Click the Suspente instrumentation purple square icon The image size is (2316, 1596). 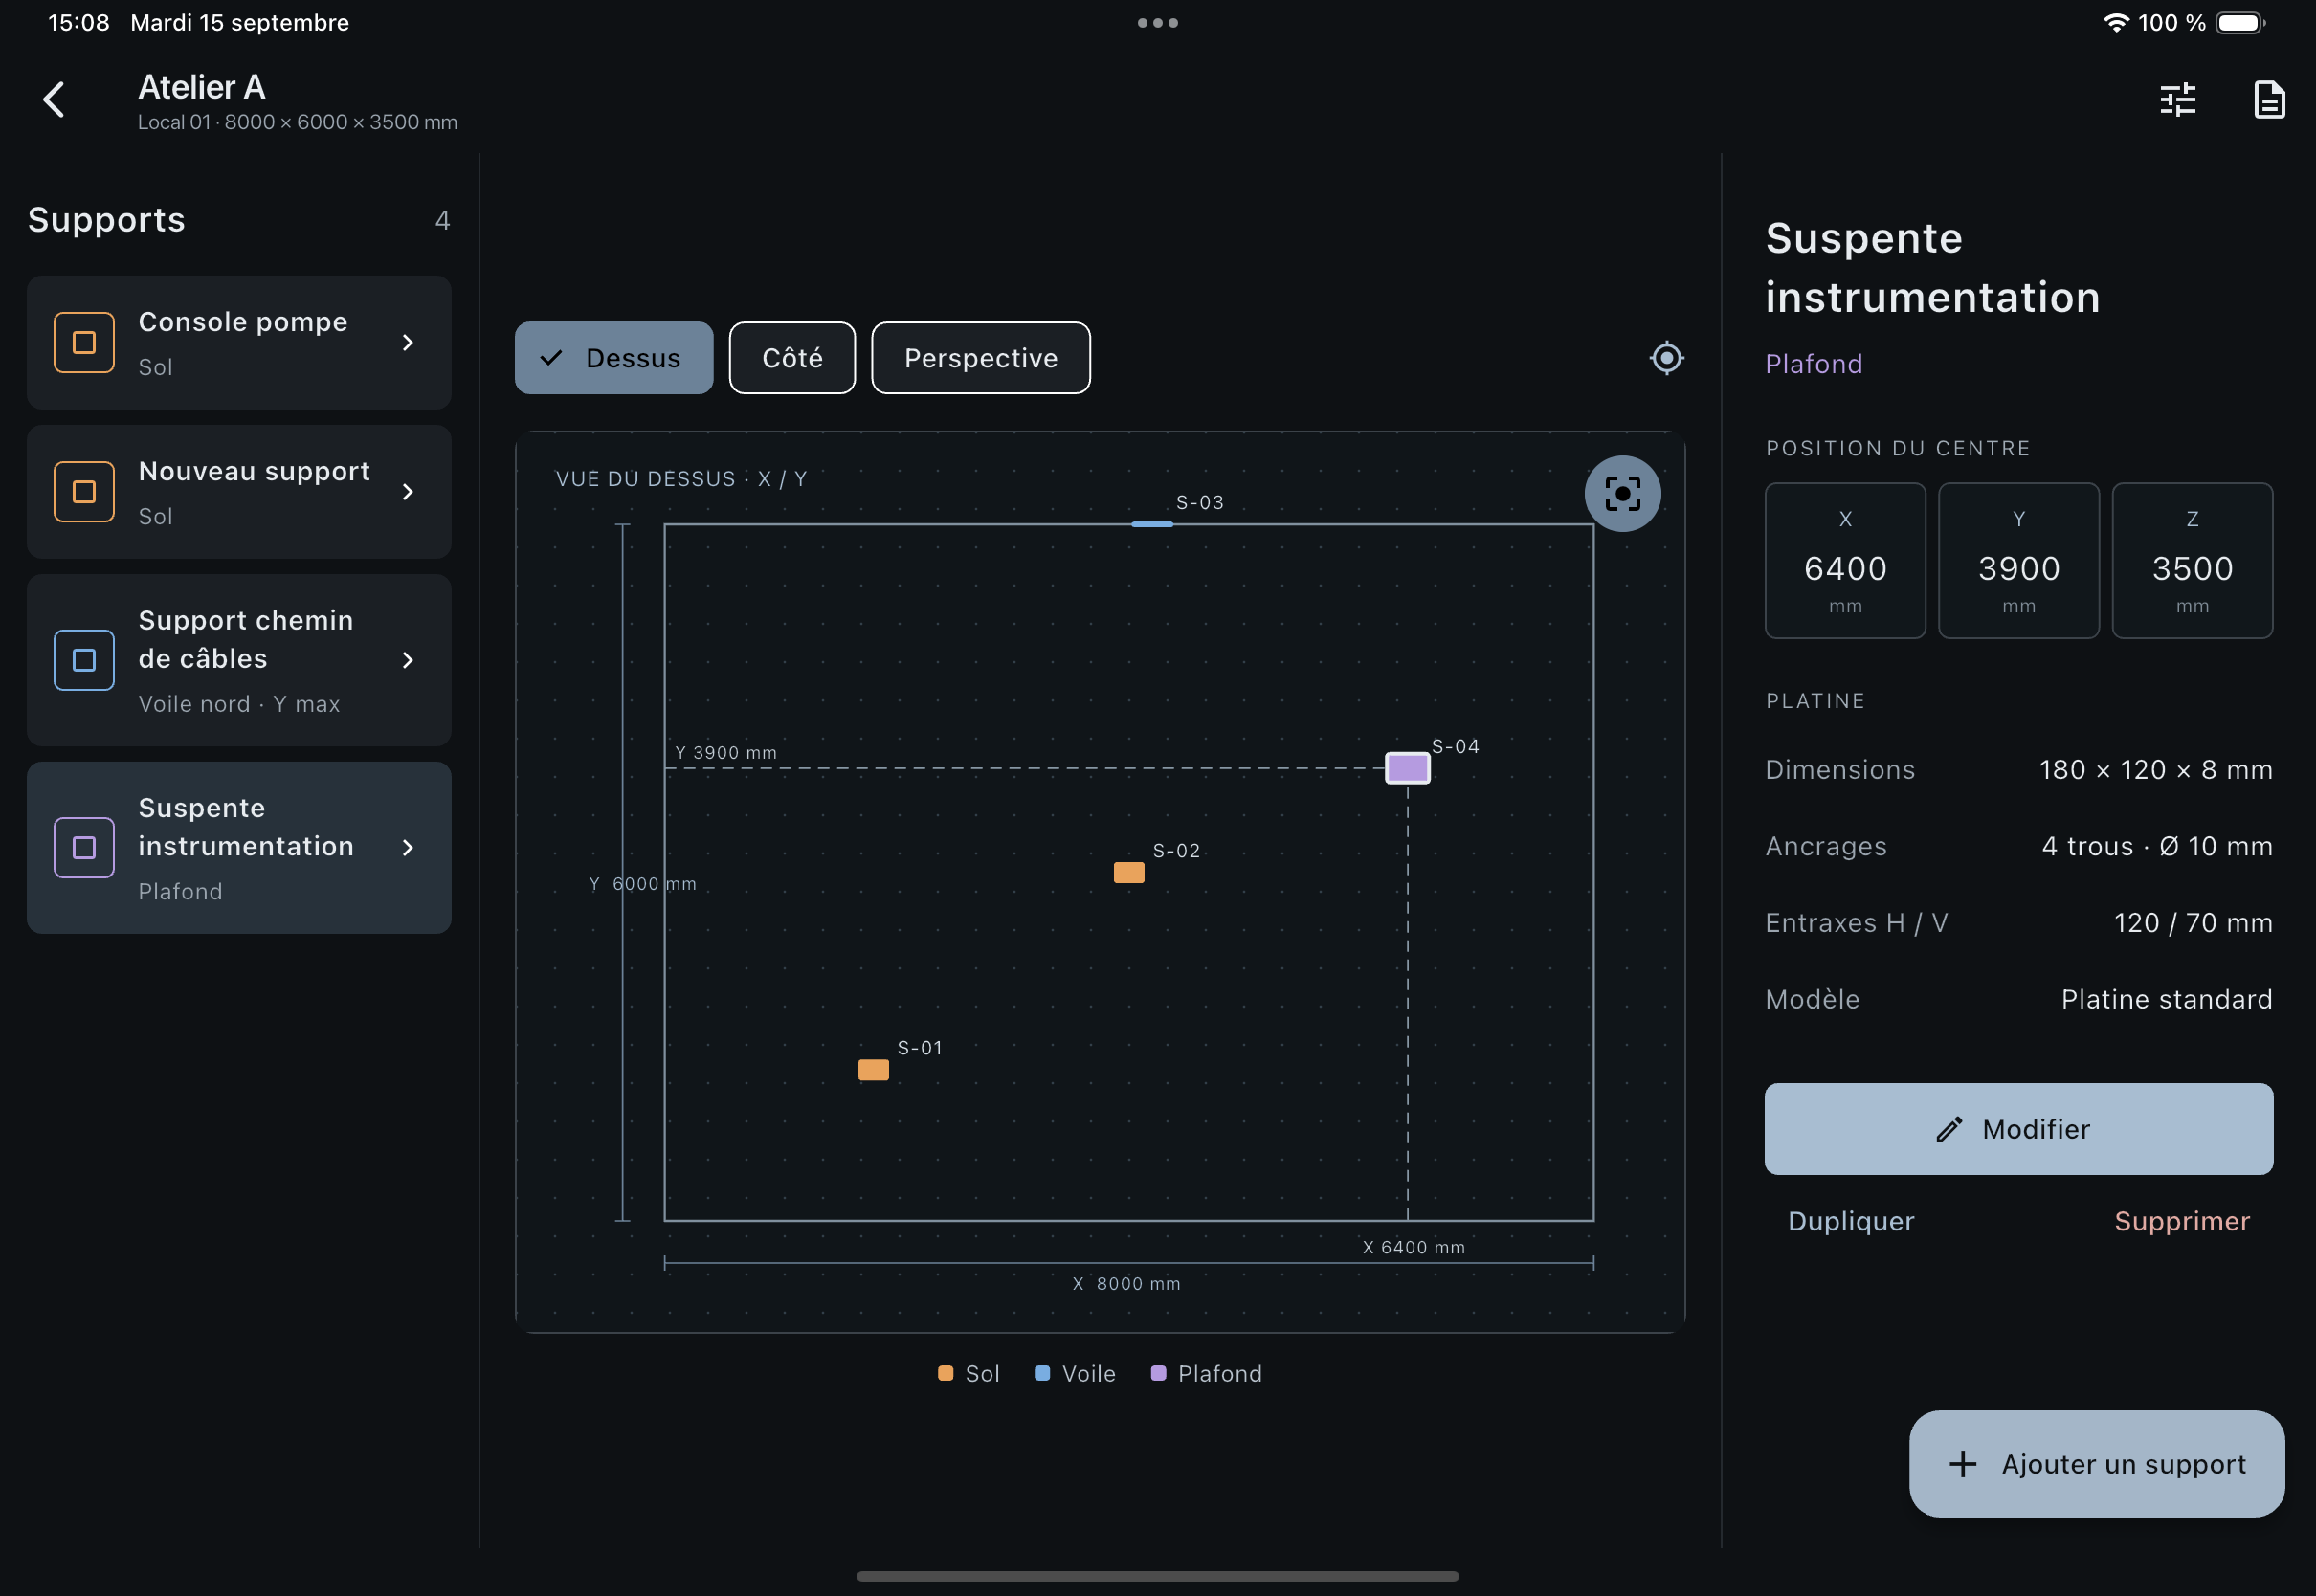tap(84, 848)
